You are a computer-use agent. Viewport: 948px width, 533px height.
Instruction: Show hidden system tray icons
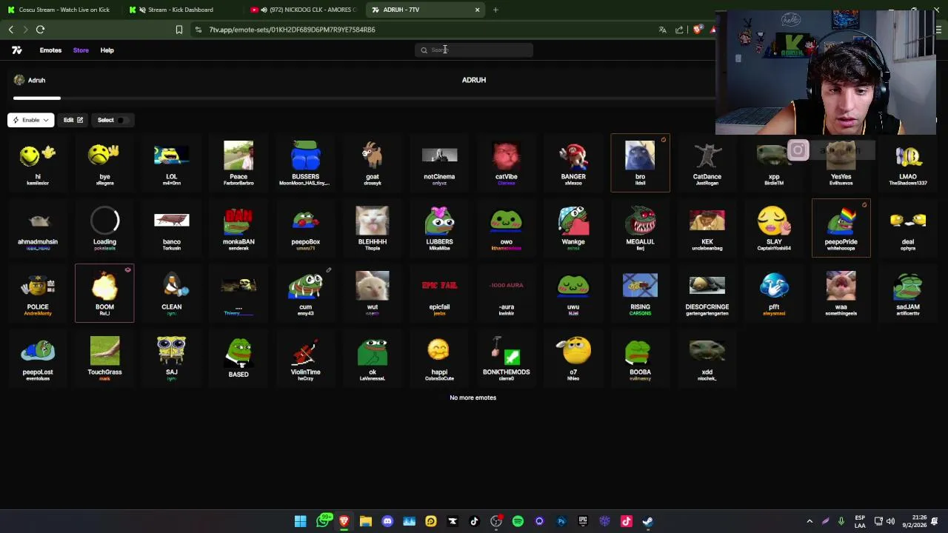pos(810,521)
